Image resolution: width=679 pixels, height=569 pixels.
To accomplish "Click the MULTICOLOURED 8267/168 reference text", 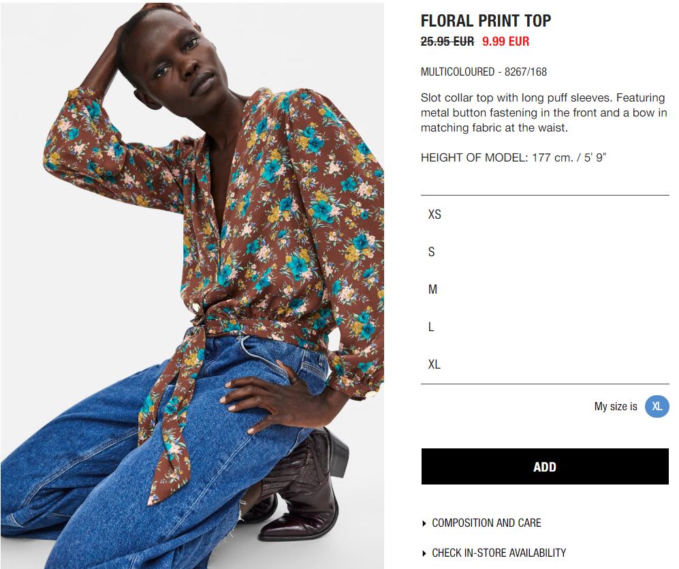I will coord(484,72).
